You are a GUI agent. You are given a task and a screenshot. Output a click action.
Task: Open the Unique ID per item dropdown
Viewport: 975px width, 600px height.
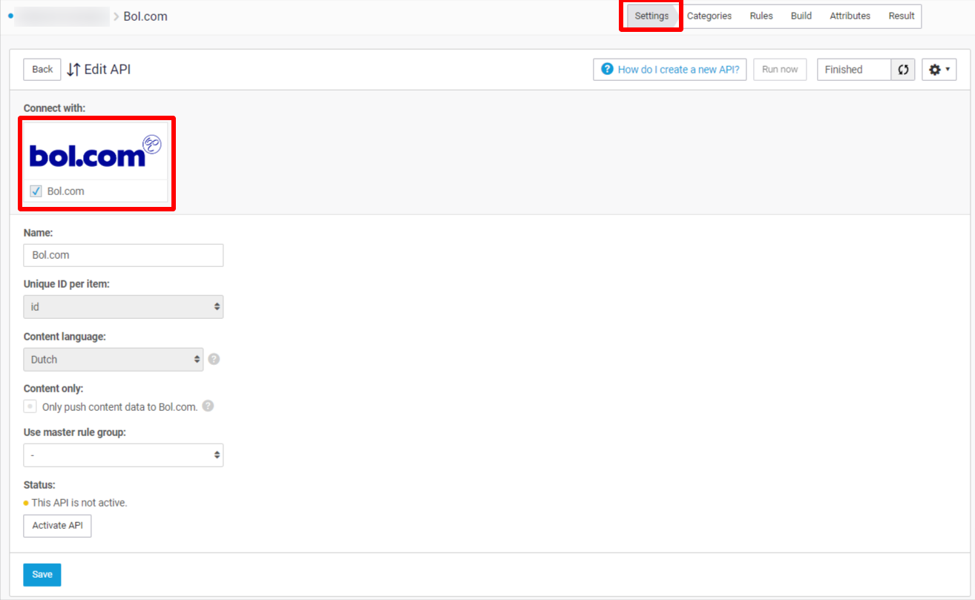123,307
